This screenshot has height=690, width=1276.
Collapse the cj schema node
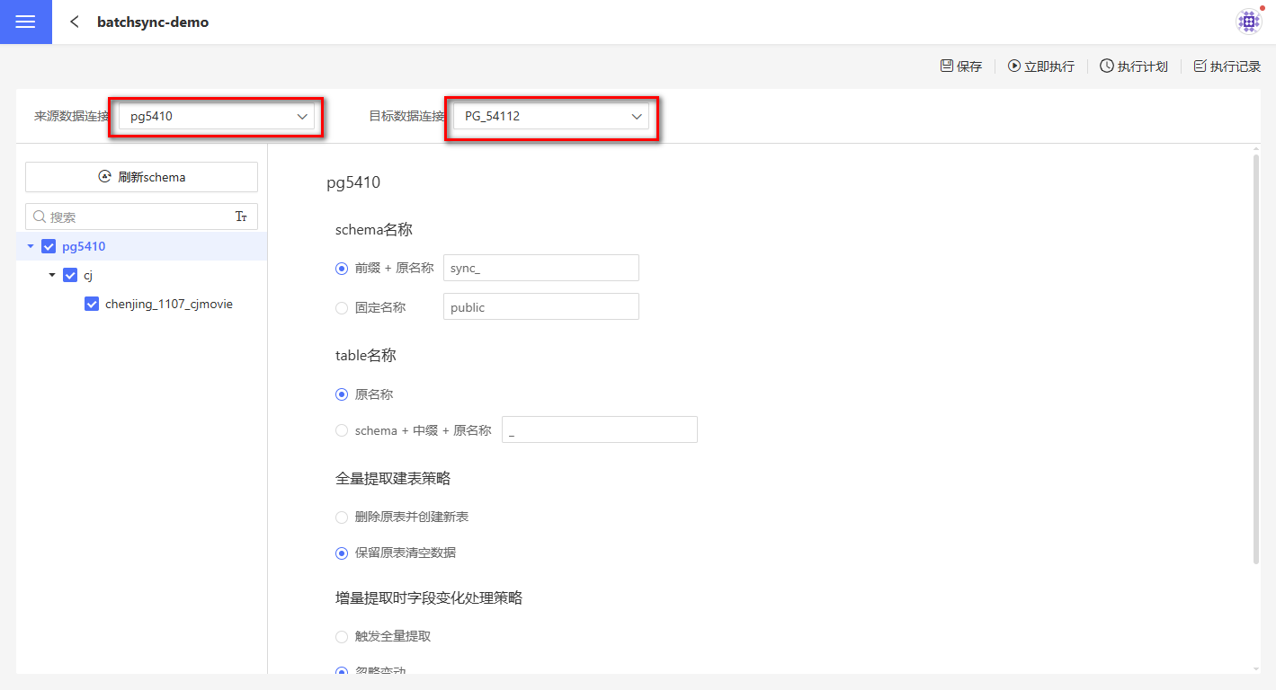(52, 275)
